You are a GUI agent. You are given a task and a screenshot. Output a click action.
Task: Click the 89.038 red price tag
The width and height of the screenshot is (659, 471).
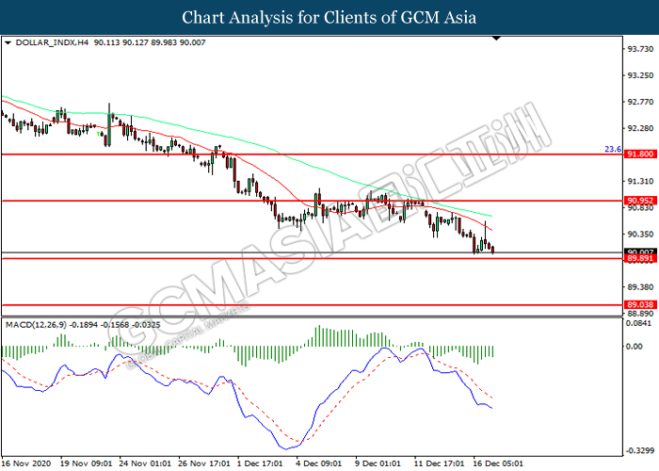pos(640,305)
